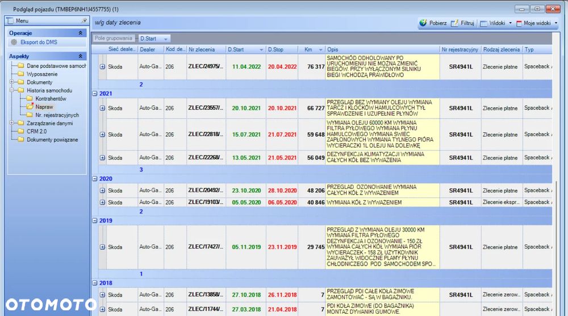Open the Moje widoki dropdown arrow
The height and width of the screenshot is (316, 568).
[556, 23]
